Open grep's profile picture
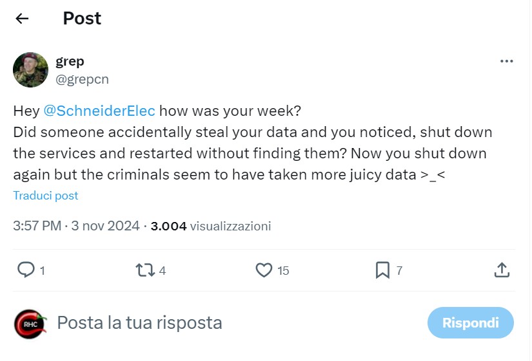532x361 pixels. [x=31, y=69]
